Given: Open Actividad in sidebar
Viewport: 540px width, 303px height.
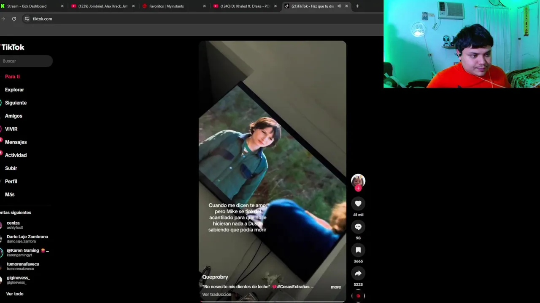Looking at the screenshot, I should [x=16, y=155].
